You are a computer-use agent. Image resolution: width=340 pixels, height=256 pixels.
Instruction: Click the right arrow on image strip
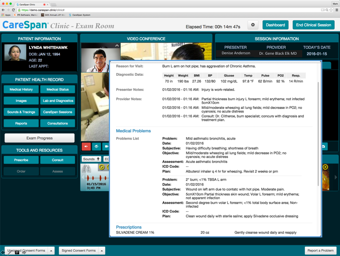pyautogui.click(x=335, y=177)
